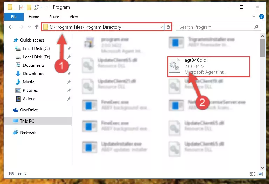Click the Search Program box
The width and height of the screenshot is (269, 184).
click(218, 27)
